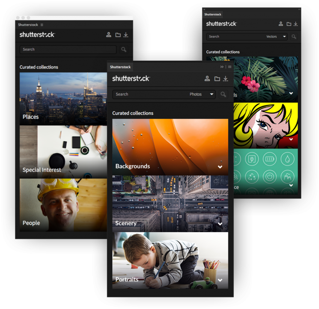Open the Places curated collection thumbnail

[x=63, y=99]
